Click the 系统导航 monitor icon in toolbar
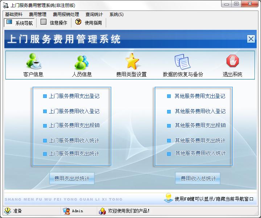The height and width of the screenshot is (218, 261). 9,22
